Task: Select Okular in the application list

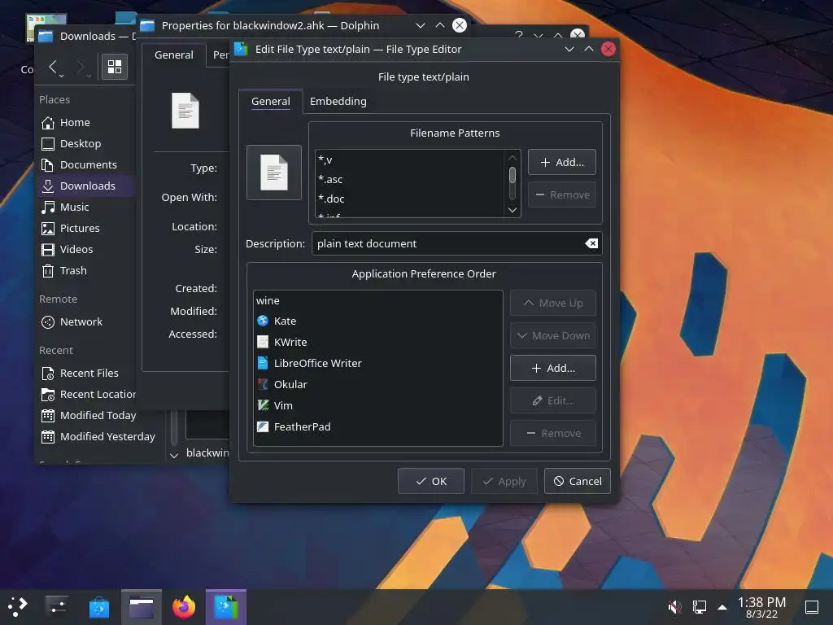Action: (377, 384)
